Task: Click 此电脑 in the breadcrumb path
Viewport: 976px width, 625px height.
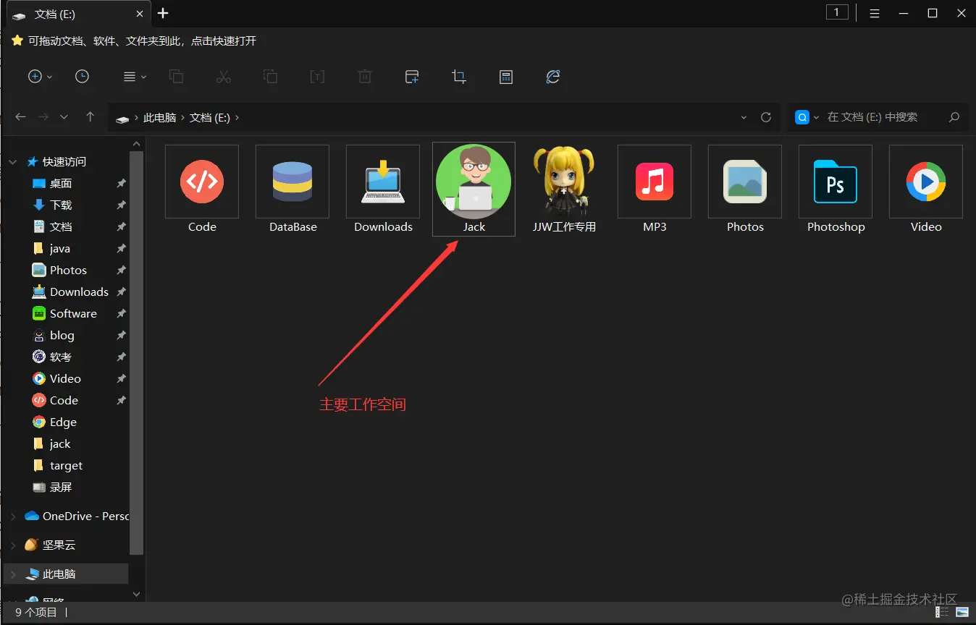Action: [x=160, y=117]
